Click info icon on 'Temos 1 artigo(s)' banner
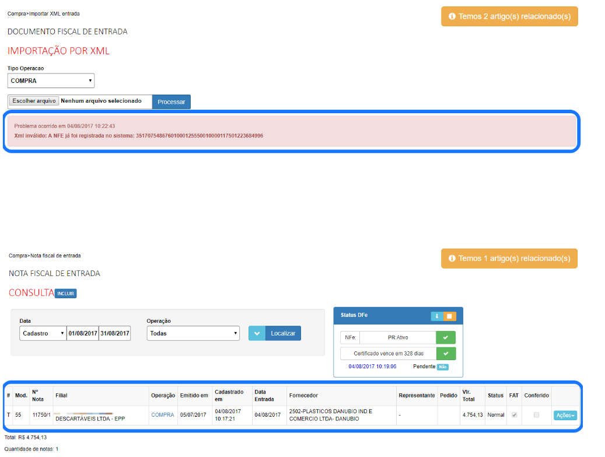605x457 pixels. 452,258
